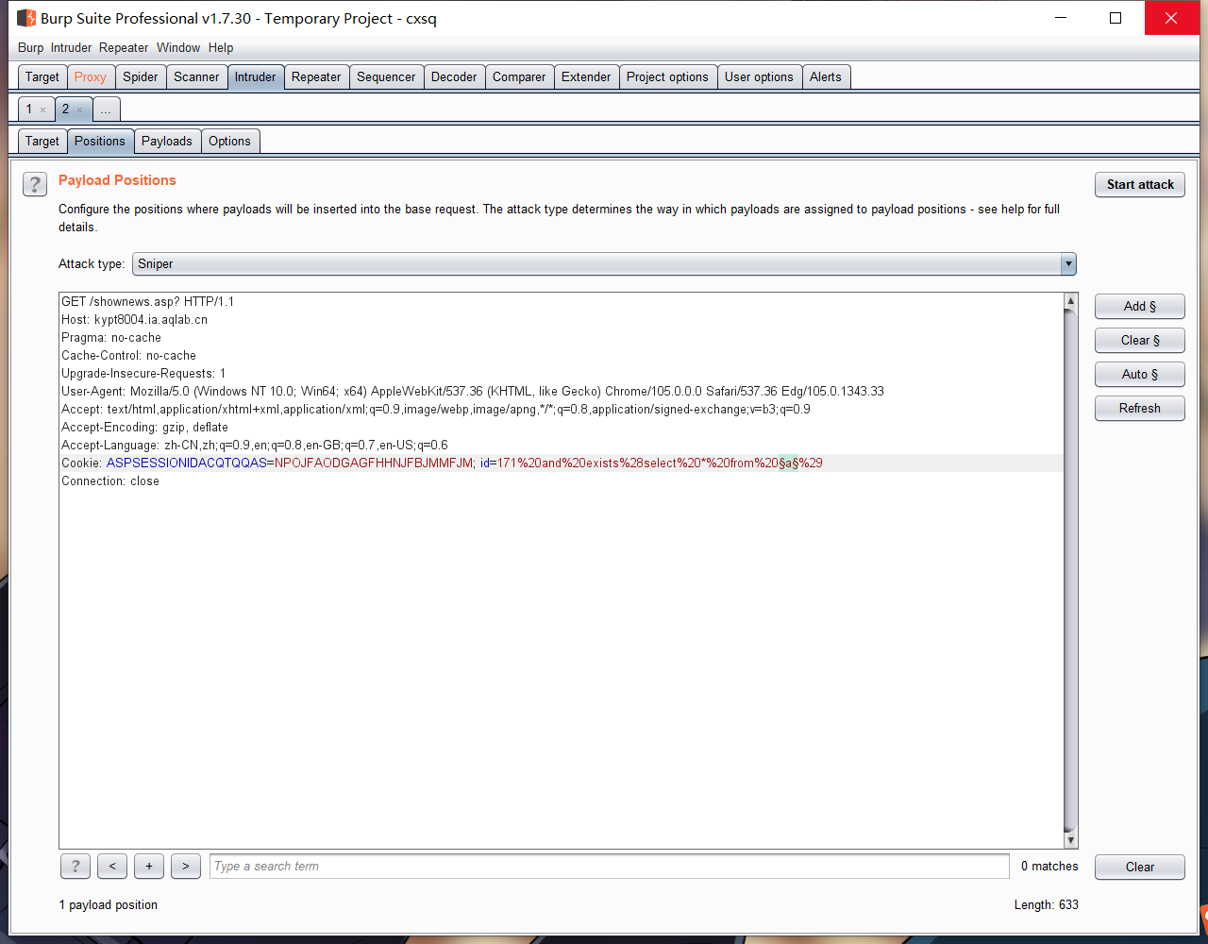The height and width of the screenshot is (944, 1208).
Task: Open the Project options tab
Action: tap(667, 77)
